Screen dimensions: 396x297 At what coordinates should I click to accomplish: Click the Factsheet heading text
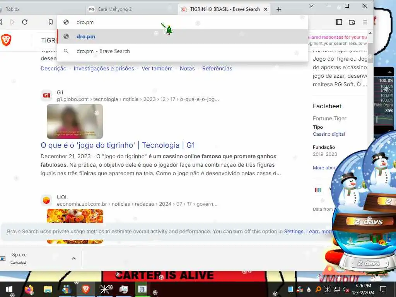(x=327, y=106)
